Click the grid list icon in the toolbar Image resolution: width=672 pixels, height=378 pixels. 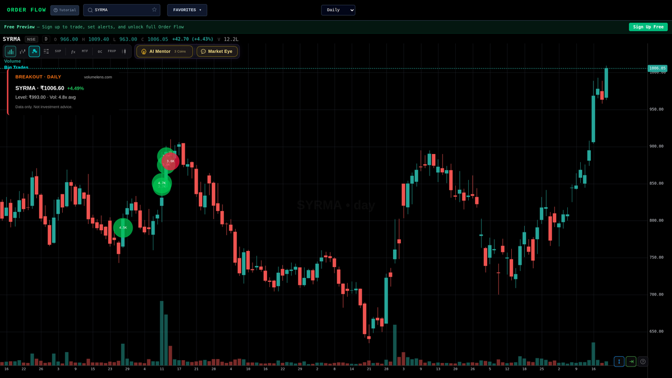point(46,51)
